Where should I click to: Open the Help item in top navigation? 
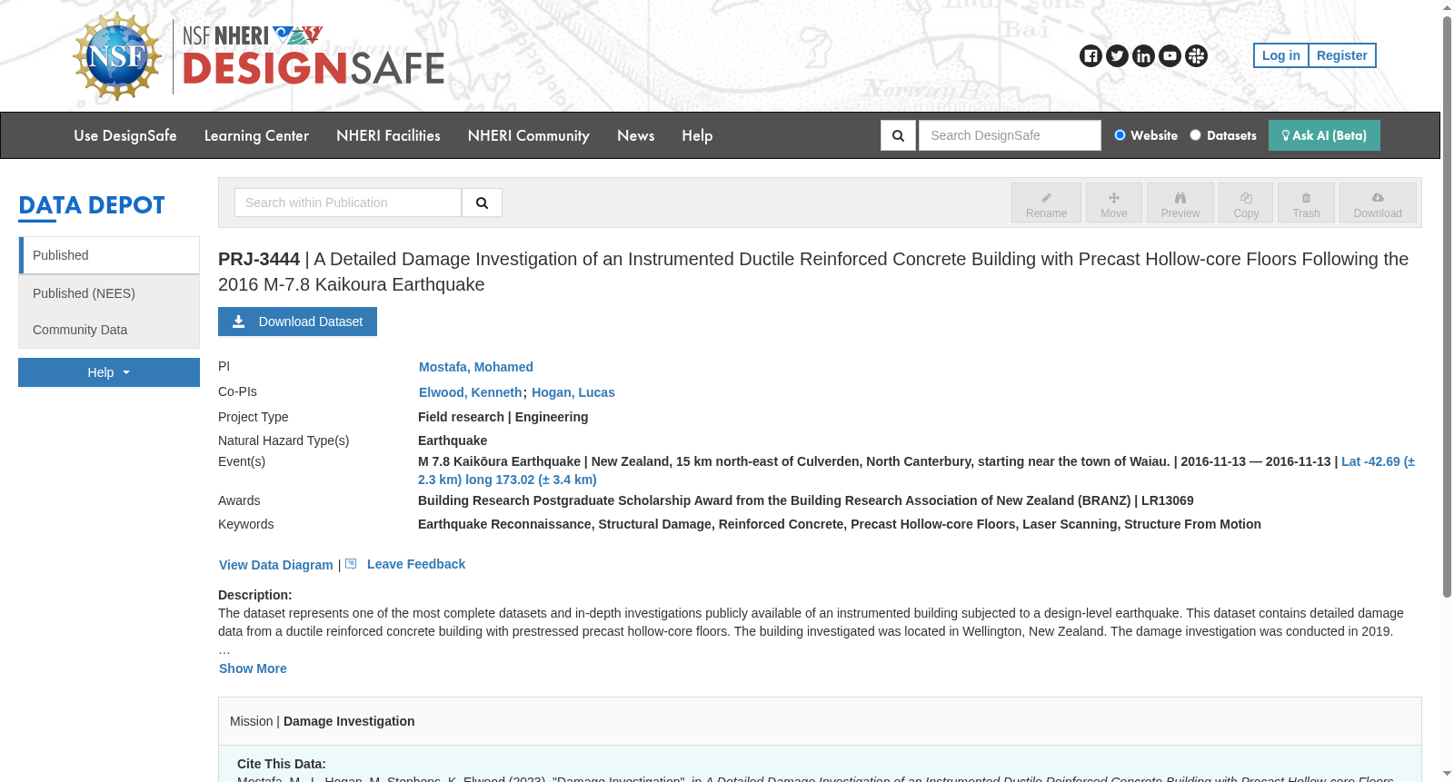(x=697, y=135)
